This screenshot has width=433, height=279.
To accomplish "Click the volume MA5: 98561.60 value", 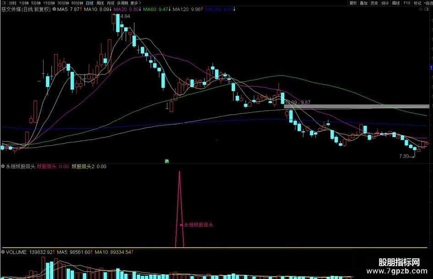I will click(x=75, y=252).
